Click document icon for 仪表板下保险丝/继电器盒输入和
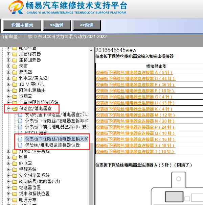 click(20, 139)
